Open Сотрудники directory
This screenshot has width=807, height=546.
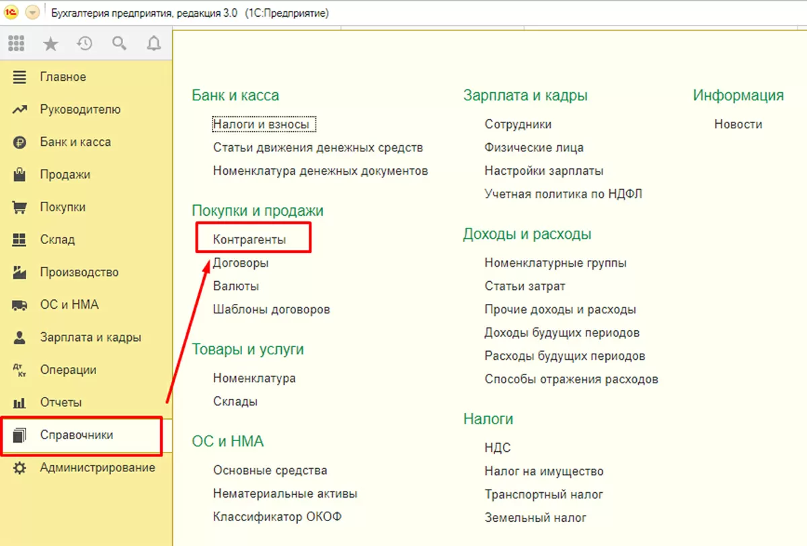click(x=518, y=124)
